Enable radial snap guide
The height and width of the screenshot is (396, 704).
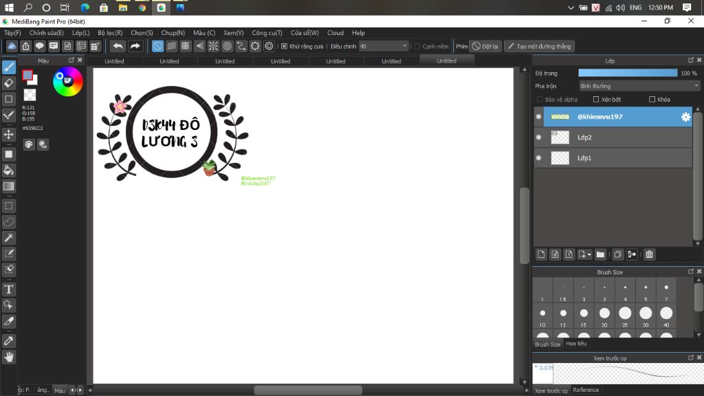click(213, 46)
